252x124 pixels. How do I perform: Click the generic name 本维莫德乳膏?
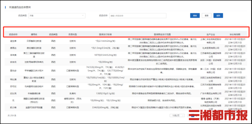pyautogui.click(x=34, y=94)
